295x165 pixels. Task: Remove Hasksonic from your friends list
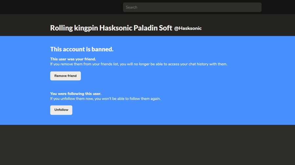click(x=66, y=76)
